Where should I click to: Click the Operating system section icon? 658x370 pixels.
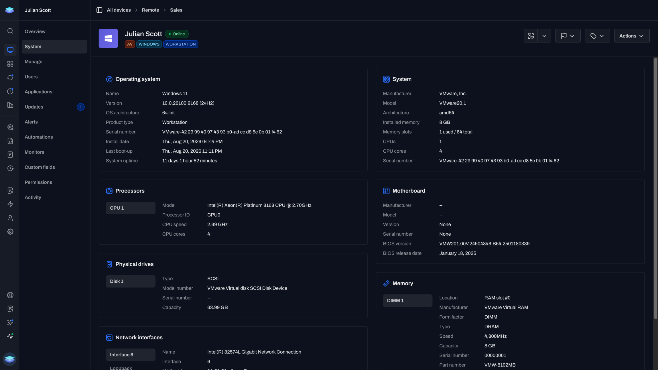click(109, 79)
